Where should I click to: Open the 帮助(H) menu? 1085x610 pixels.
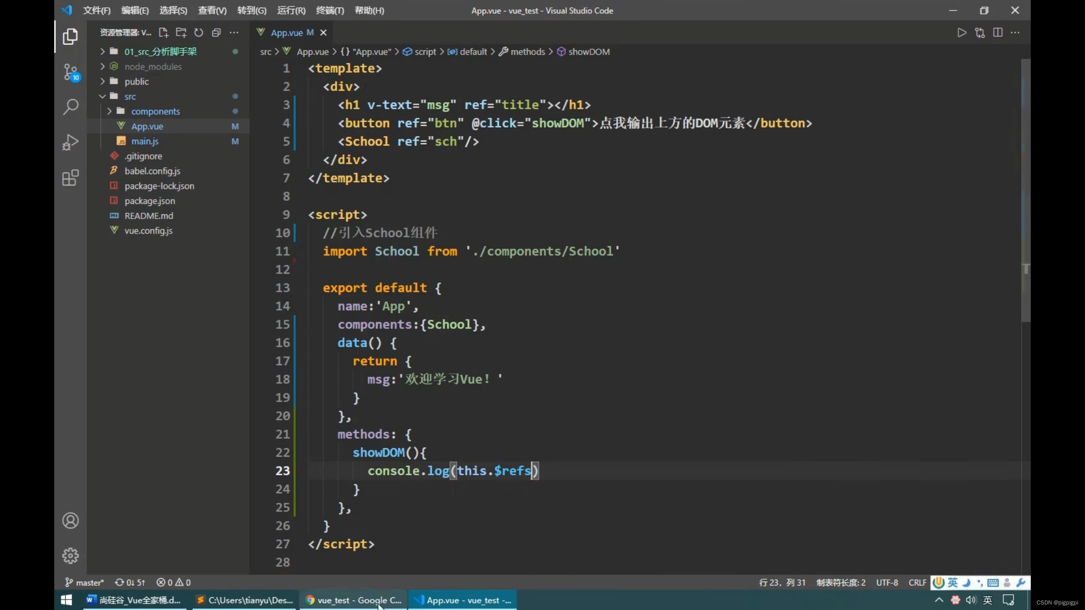pos(369,11)
